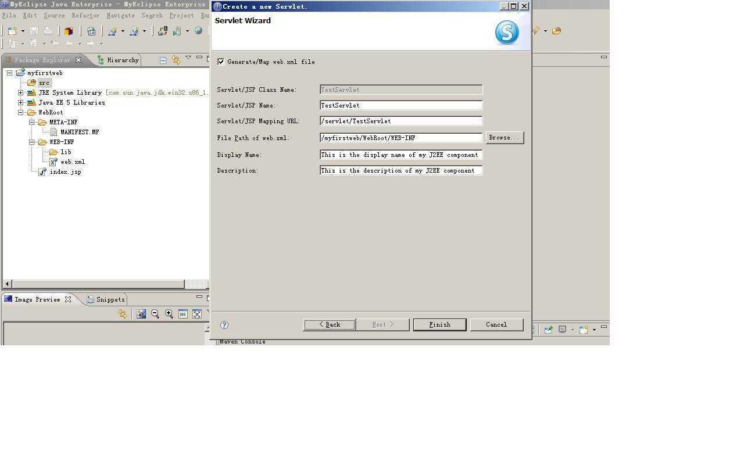
Task: Click the yellow sync arrows in Image Preview
Action: 123,314
